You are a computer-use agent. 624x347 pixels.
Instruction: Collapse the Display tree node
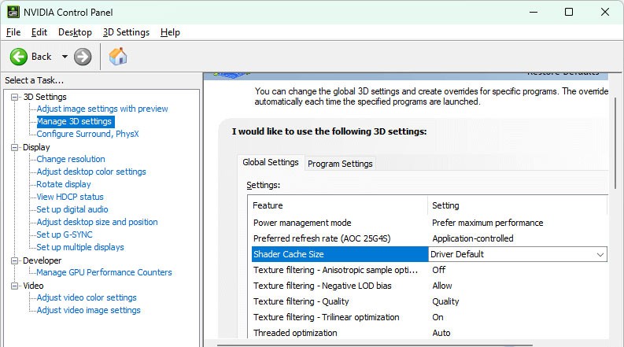[14, 147]
